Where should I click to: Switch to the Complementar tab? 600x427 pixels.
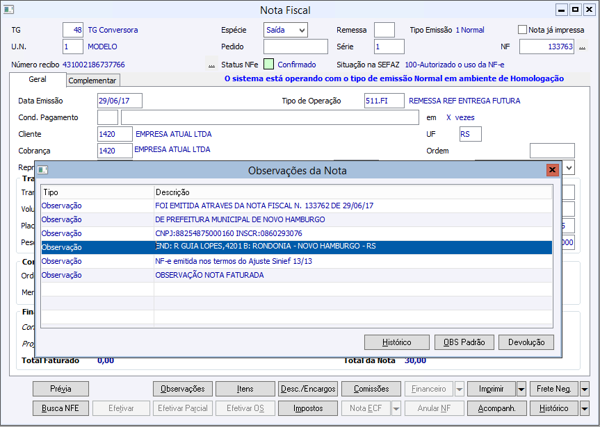92,81
